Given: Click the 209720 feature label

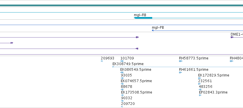Looking at the screenshot, I should tap(128, 104).
